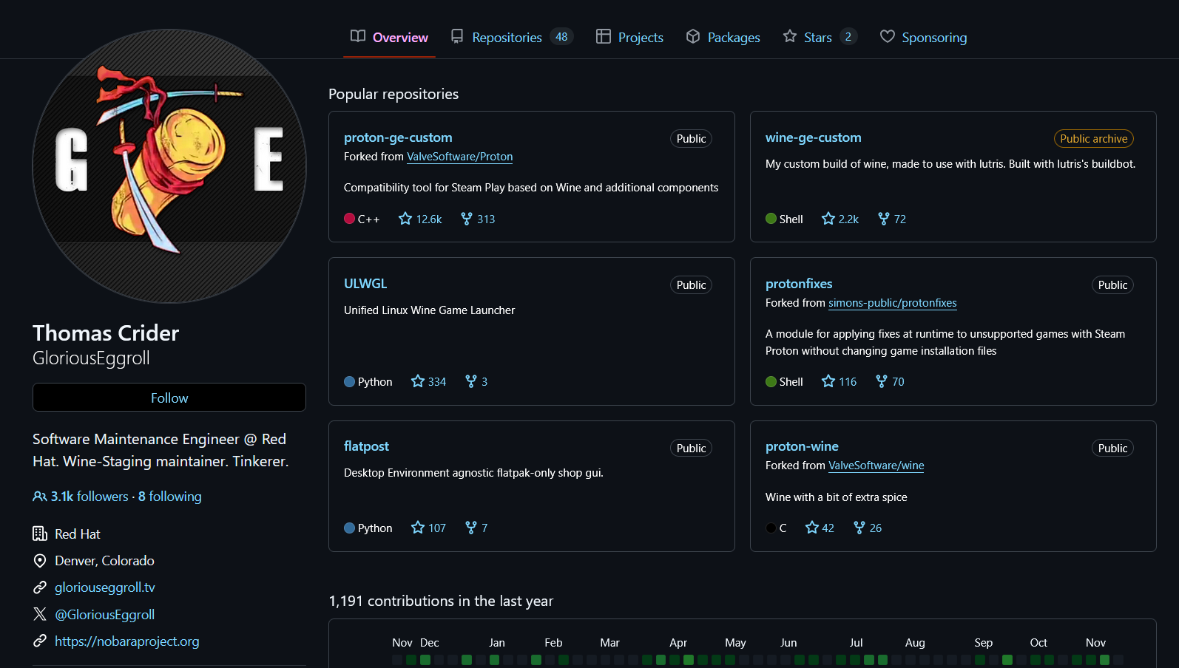Screen dimensions: 1179x668
Task: Click the book icon beside Overview
Action: pos(358,36)
